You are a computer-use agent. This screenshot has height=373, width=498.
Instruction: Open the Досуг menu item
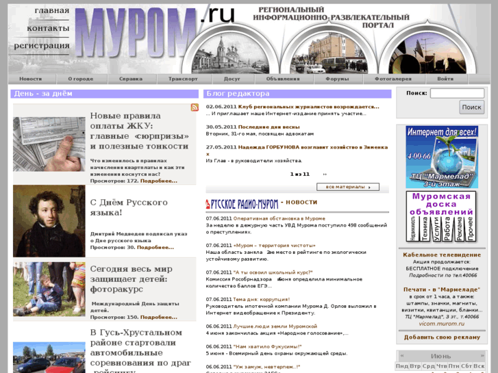(232, 79)
